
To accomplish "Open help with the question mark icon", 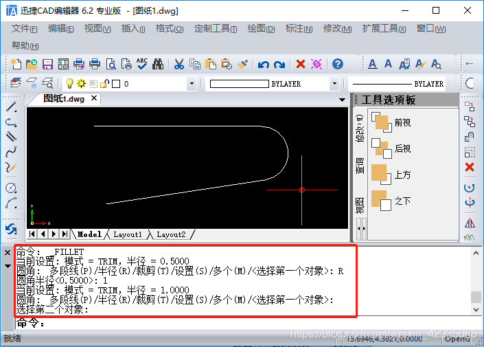I will point(338,64).
